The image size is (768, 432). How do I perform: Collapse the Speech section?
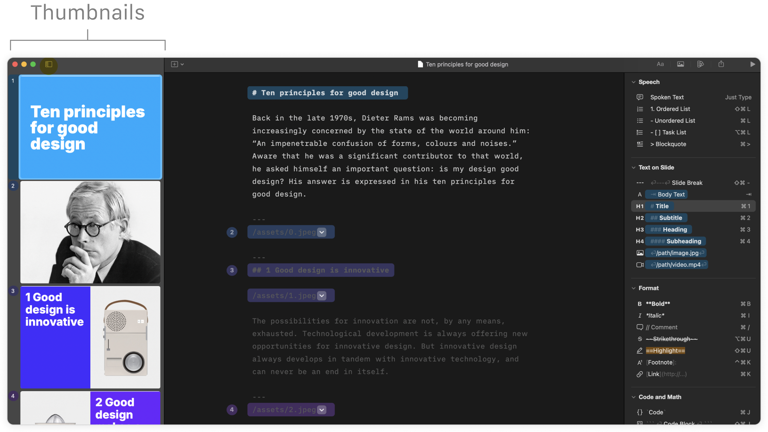point(634,82)
